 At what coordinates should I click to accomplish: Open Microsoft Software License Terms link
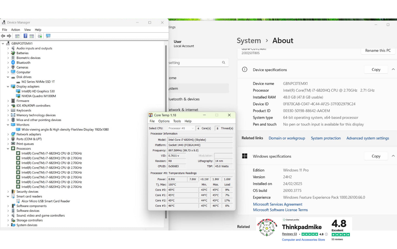coord(280,210)
